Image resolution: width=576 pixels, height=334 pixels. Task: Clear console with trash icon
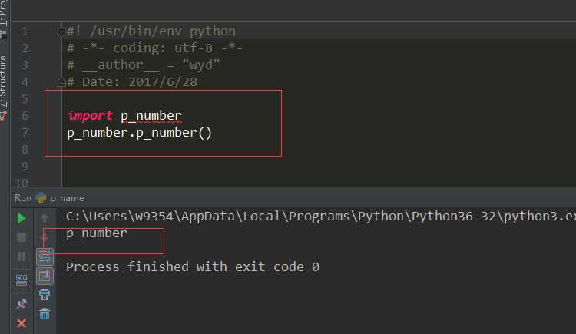pos(45,313)
